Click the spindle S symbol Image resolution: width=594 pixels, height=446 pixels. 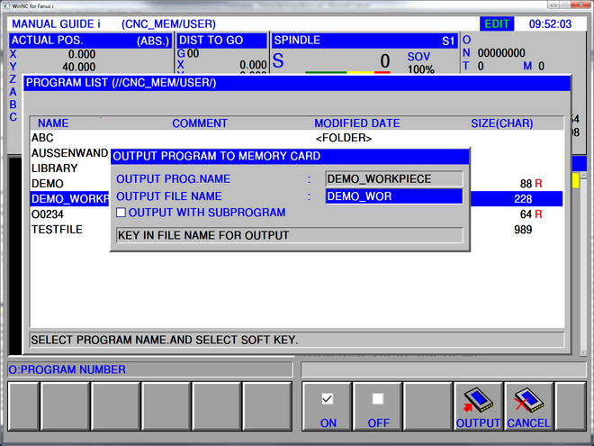(277, 61)
